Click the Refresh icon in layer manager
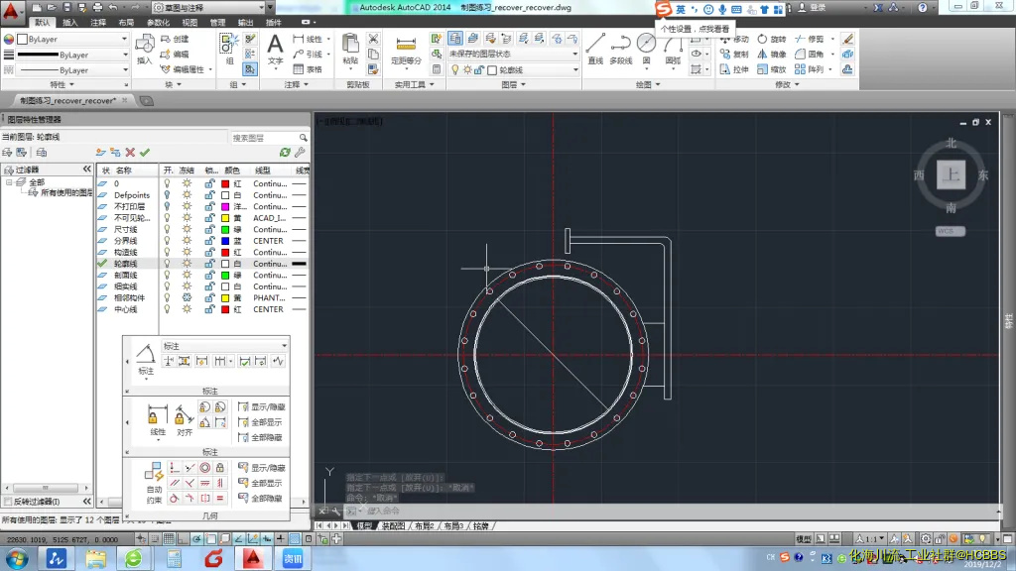The image size is (1016, 571). point(285,152)
